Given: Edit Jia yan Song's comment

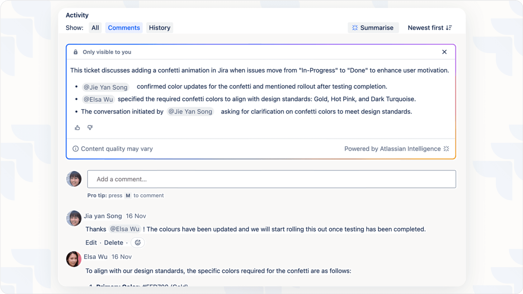Looking at the screenshot, I should pyautogui.click(x=91, y=243).
